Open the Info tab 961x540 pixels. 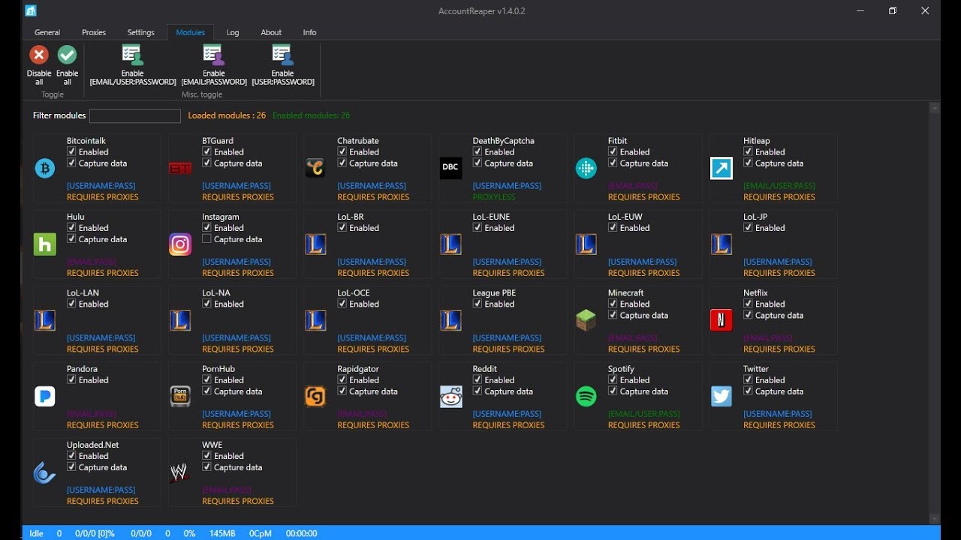[x=309, y=32]
